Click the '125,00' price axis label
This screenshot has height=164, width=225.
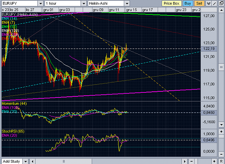click(x=209, y=29)
